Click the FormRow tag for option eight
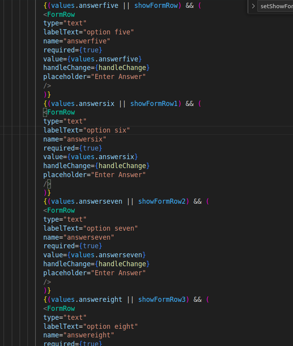Screen dimensions: 293x346 [61, 308]
